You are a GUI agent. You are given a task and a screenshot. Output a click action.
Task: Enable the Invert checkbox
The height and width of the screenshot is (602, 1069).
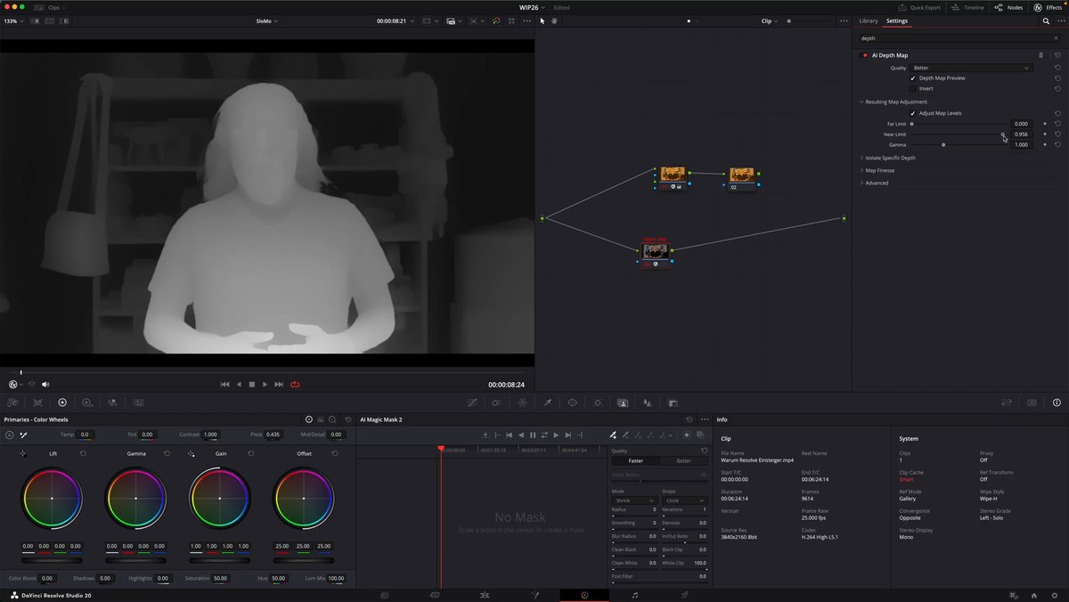pos(912,89)
